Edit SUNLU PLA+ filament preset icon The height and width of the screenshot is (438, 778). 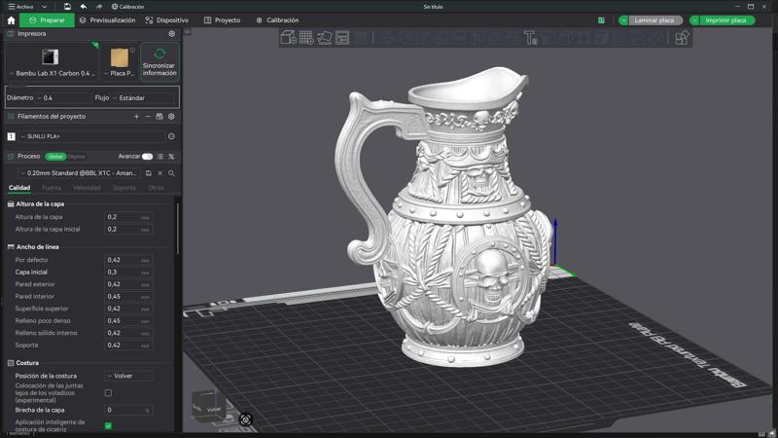click(171, 136)
